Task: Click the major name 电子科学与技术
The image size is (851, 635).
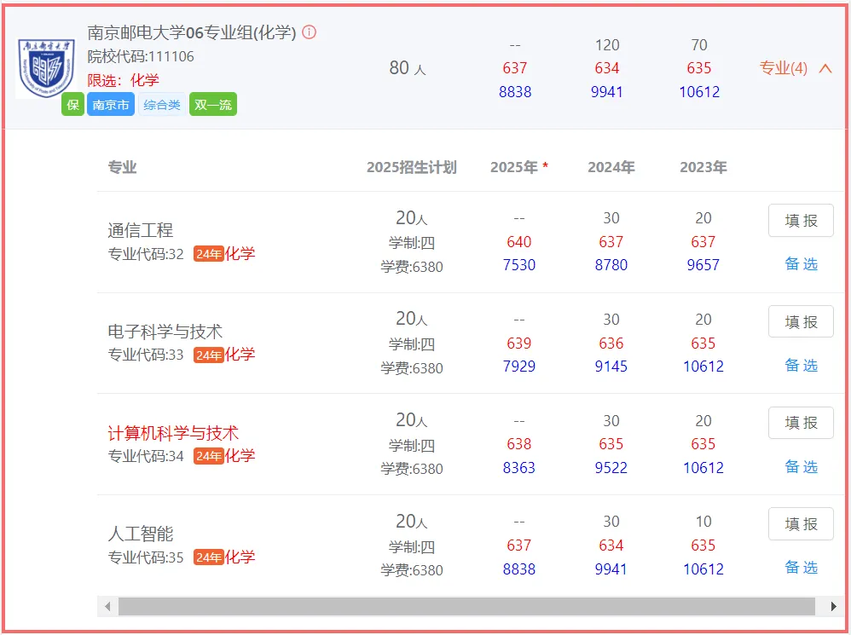Action: [165, 332]
